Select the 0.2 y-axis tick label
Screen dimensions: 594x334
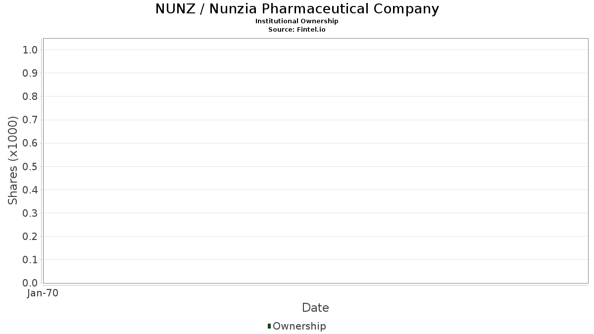[x=30, y=237]
